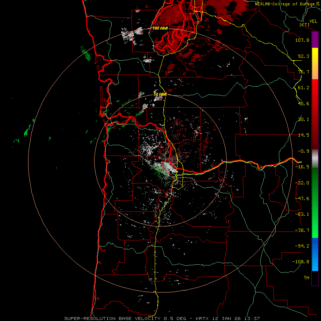Click the 100 NMI range ring label

160,28
